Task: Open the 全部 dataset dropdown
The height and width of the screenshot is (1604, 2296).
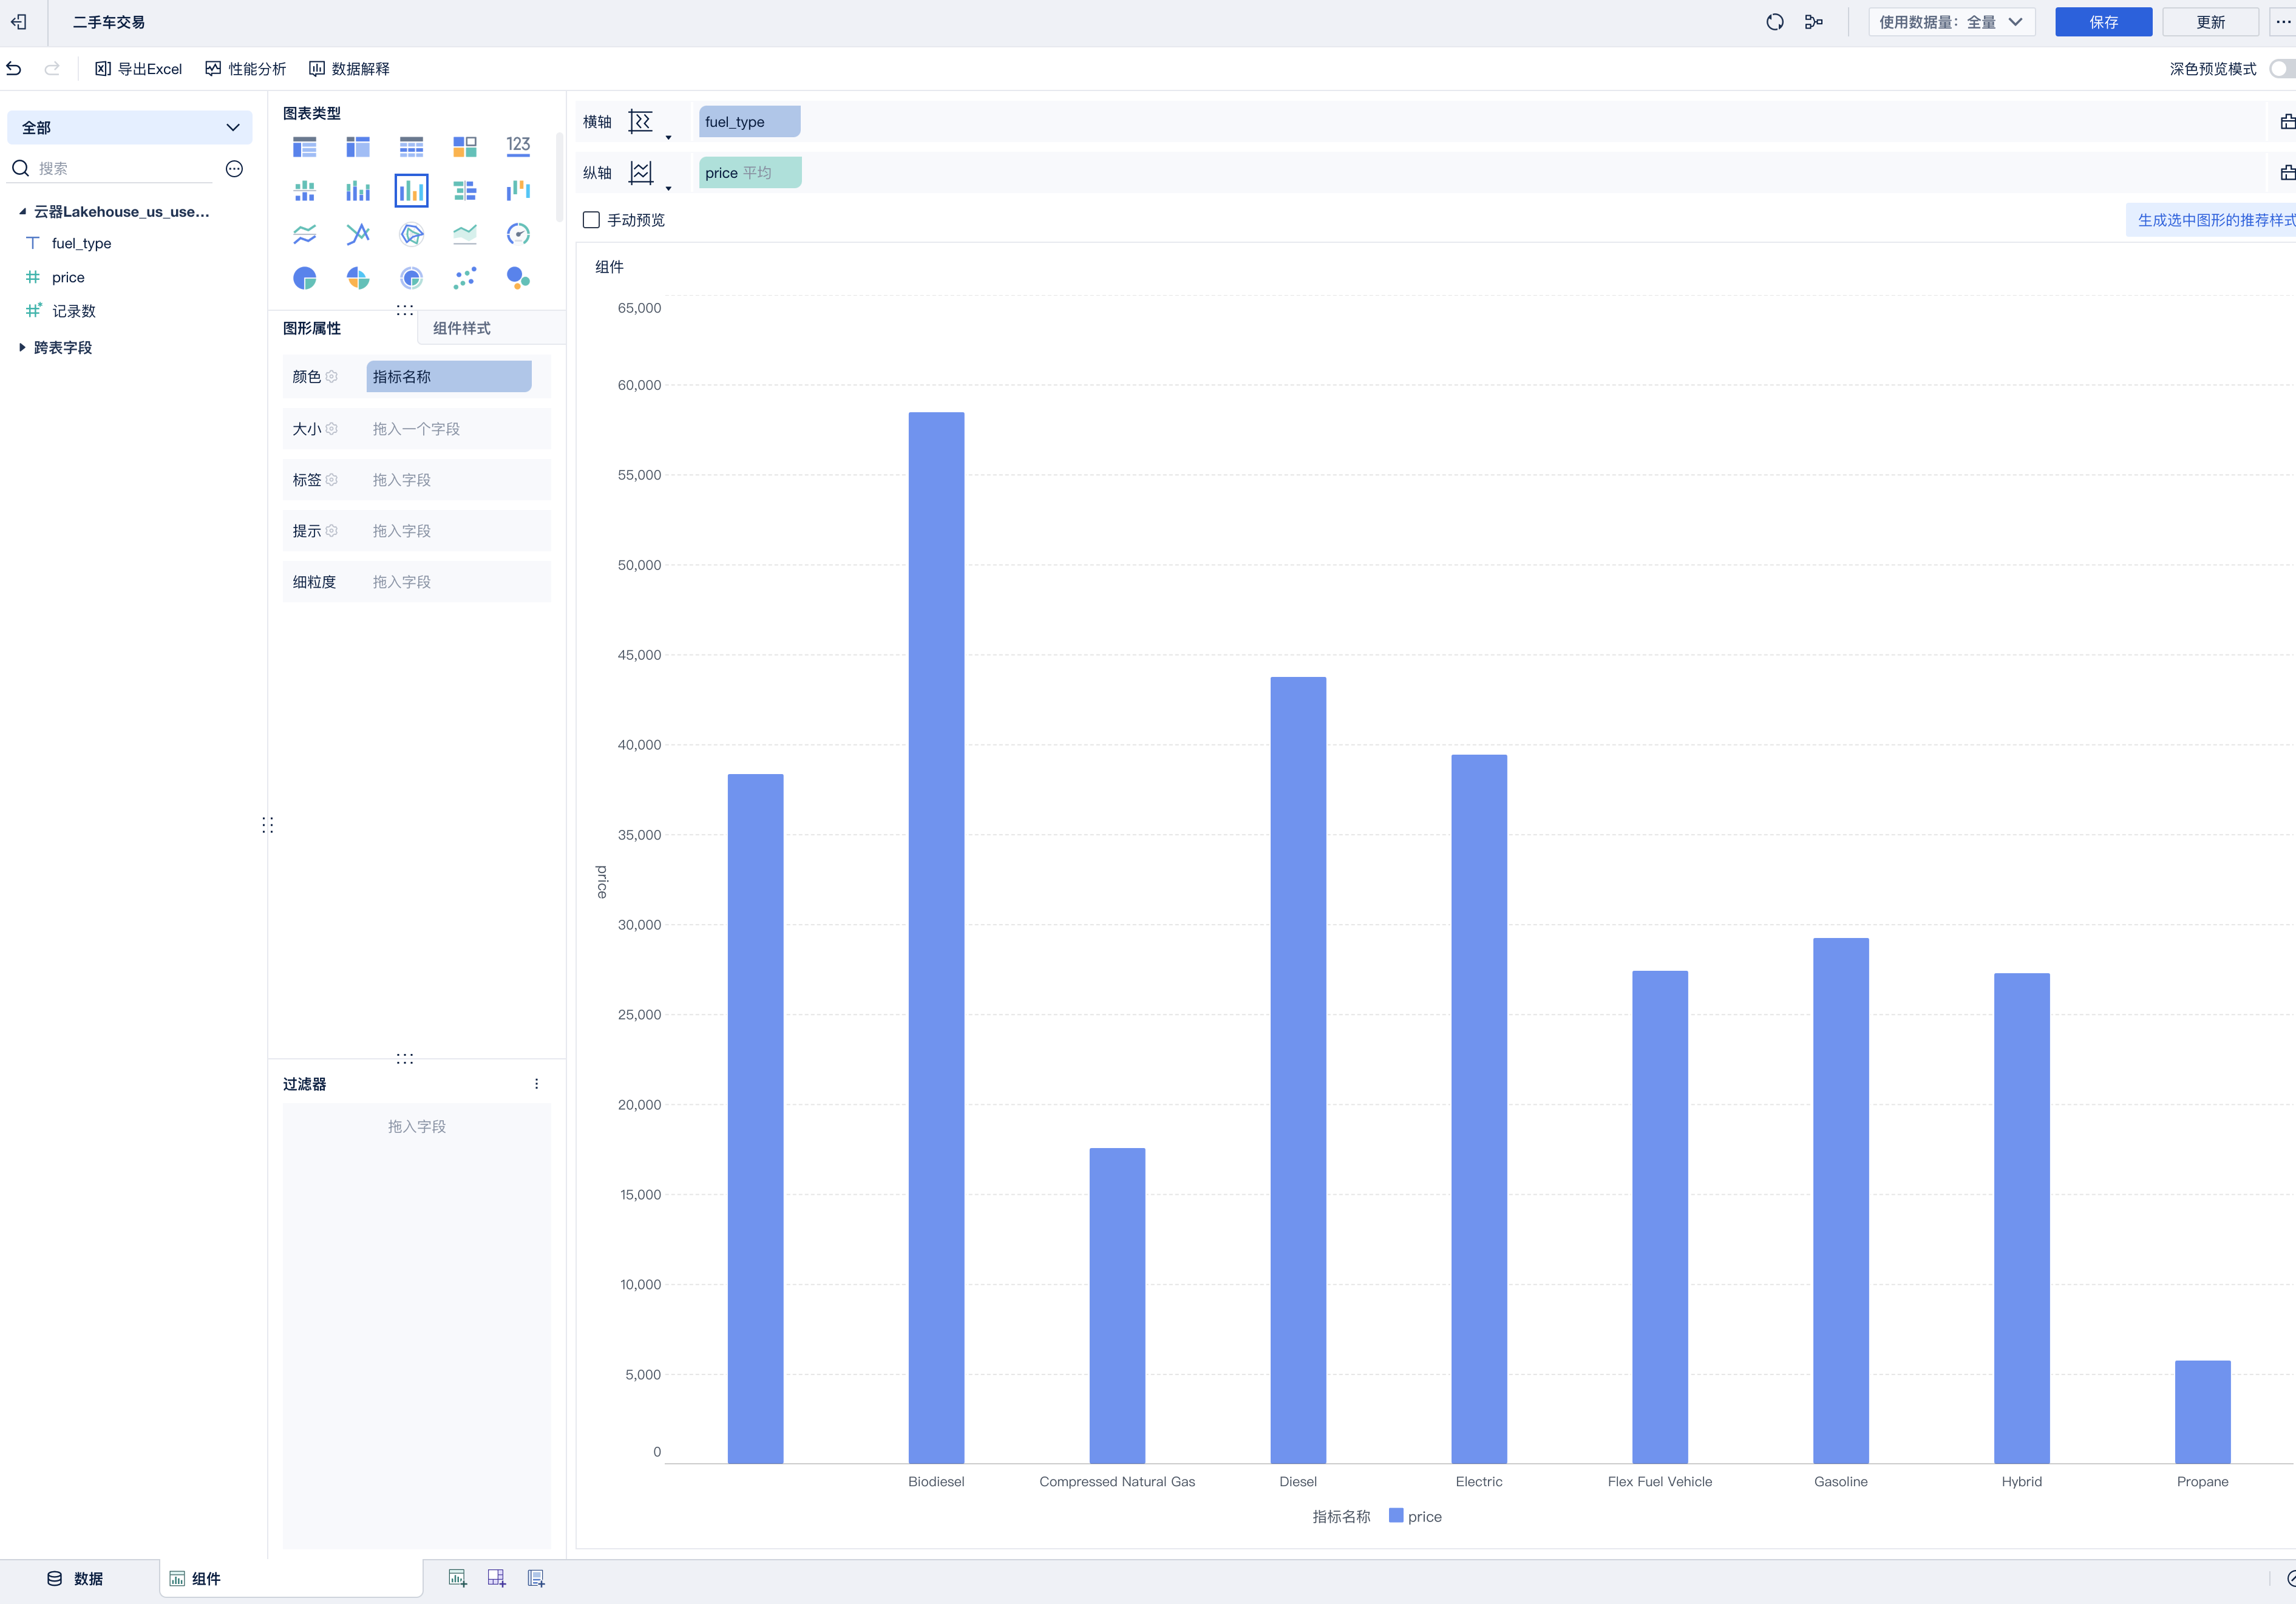Action: click(130, 128)
